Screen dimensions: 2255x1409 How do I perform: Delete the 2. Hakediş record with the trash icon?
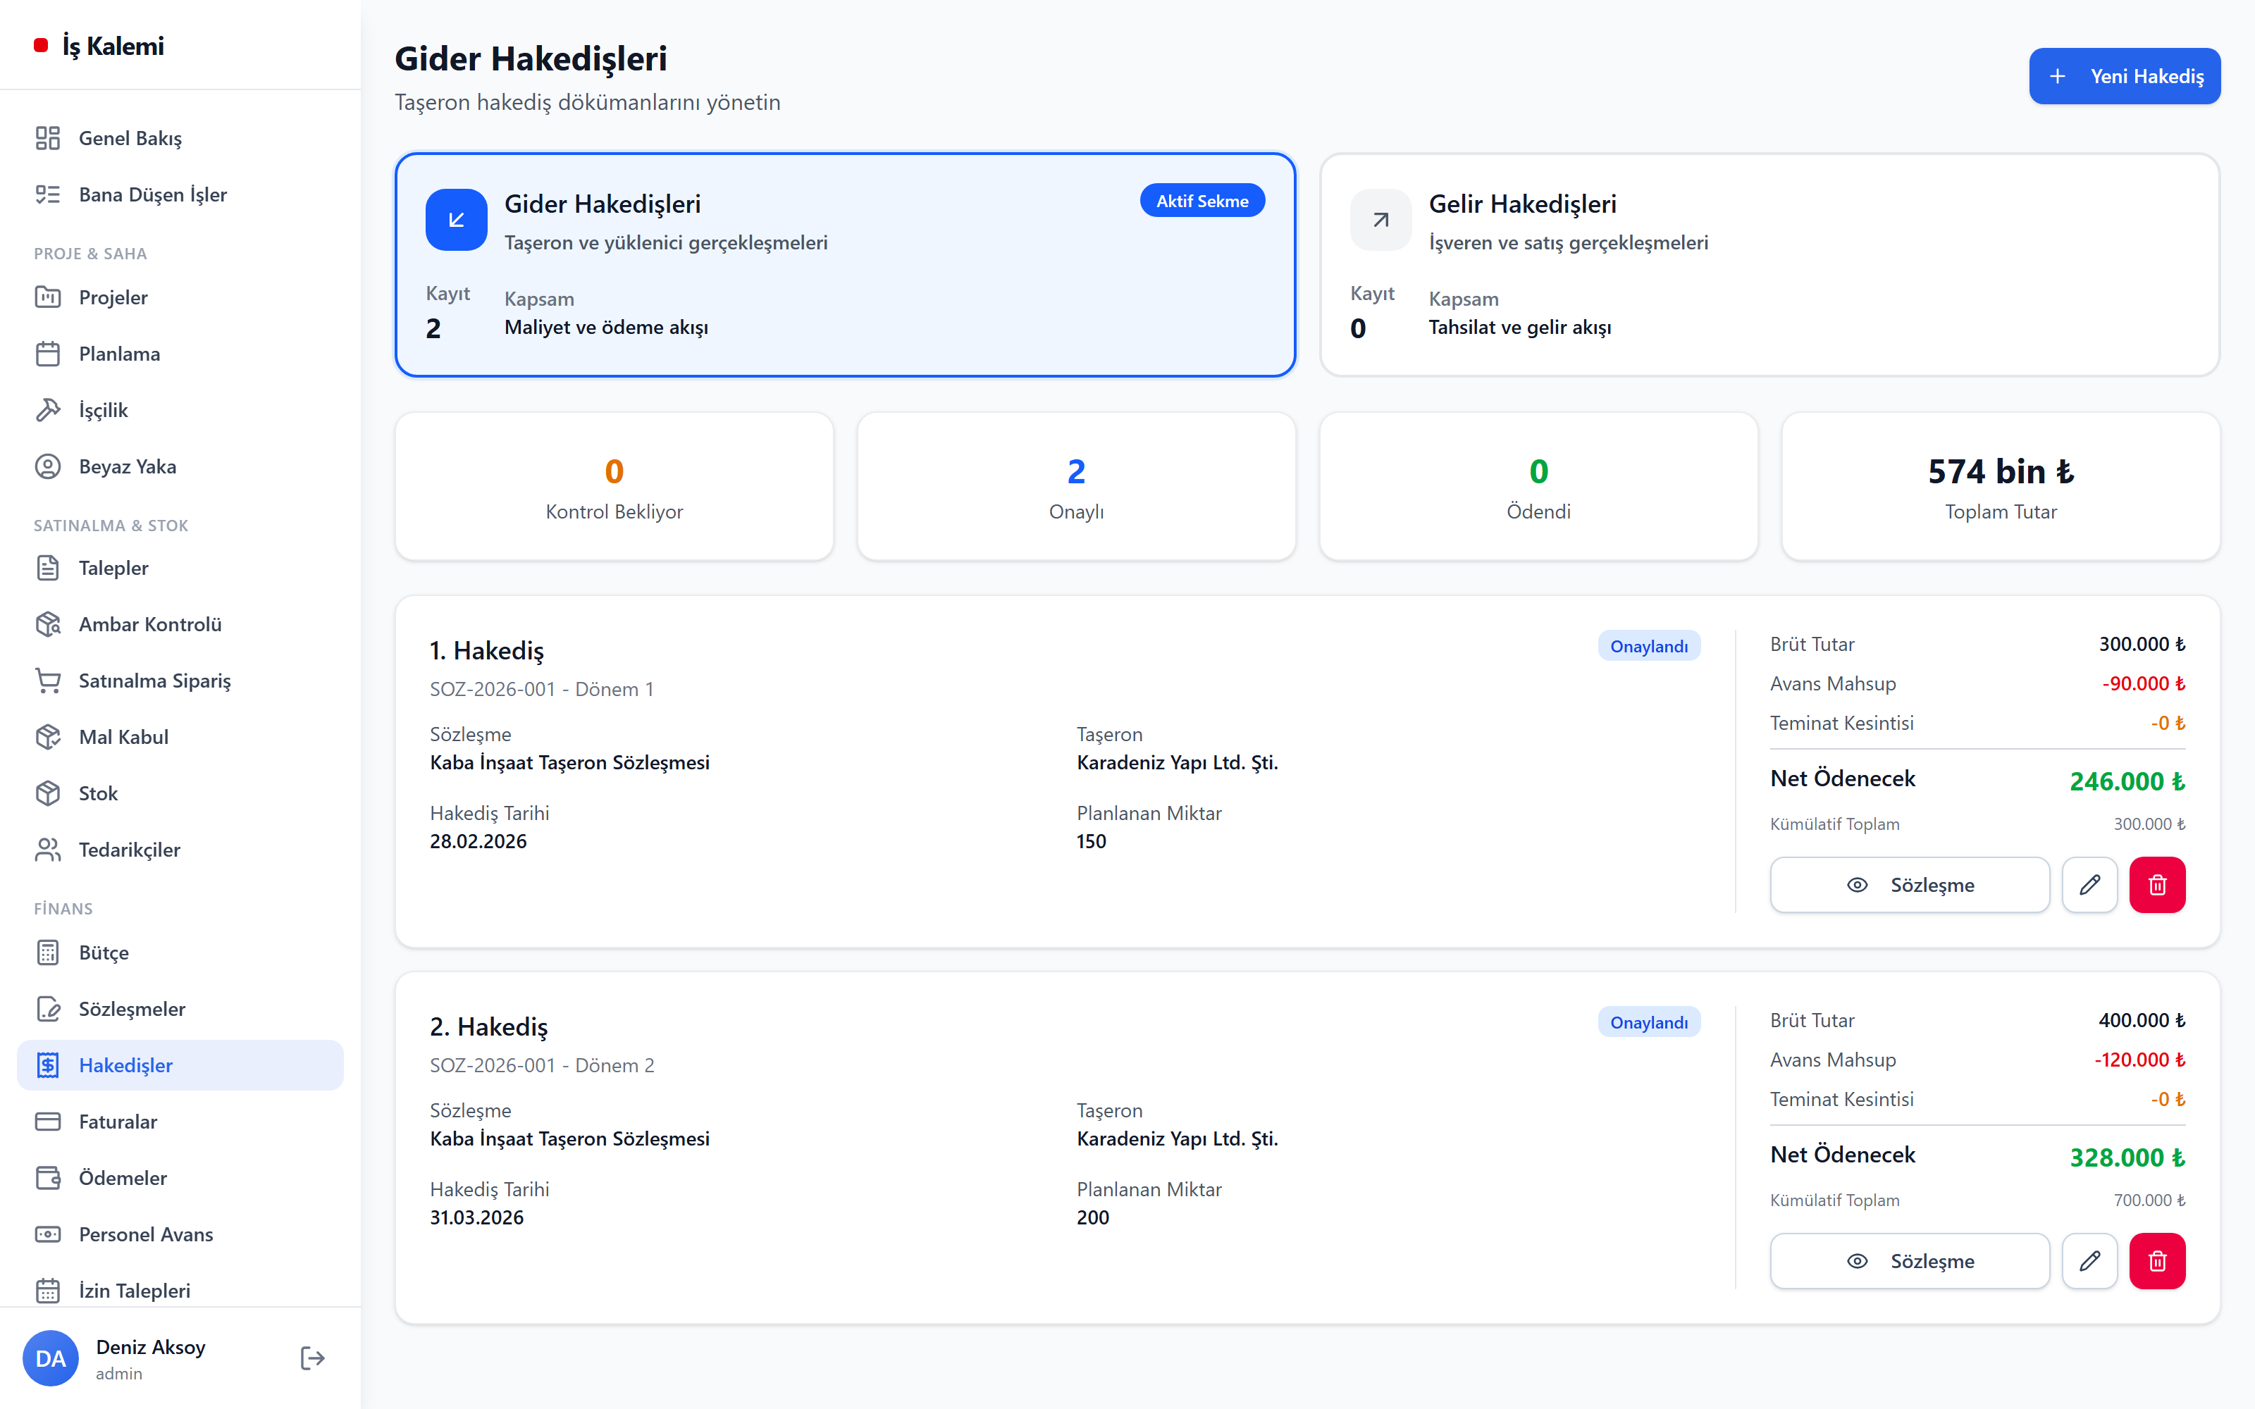[x=2156, y=1261]
